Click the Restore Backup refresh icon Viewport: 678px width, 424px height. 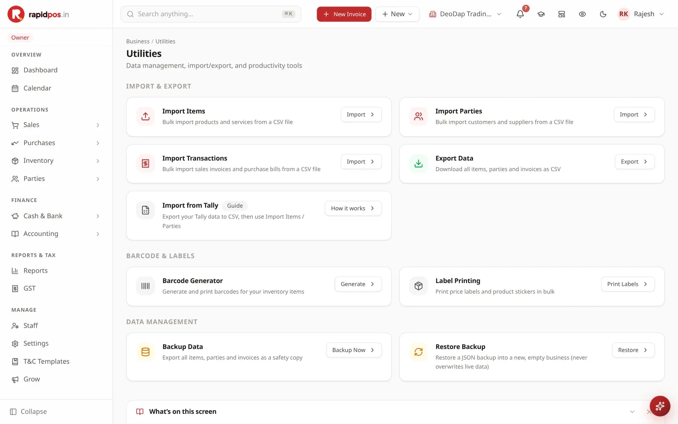click(x=418, y=352)
